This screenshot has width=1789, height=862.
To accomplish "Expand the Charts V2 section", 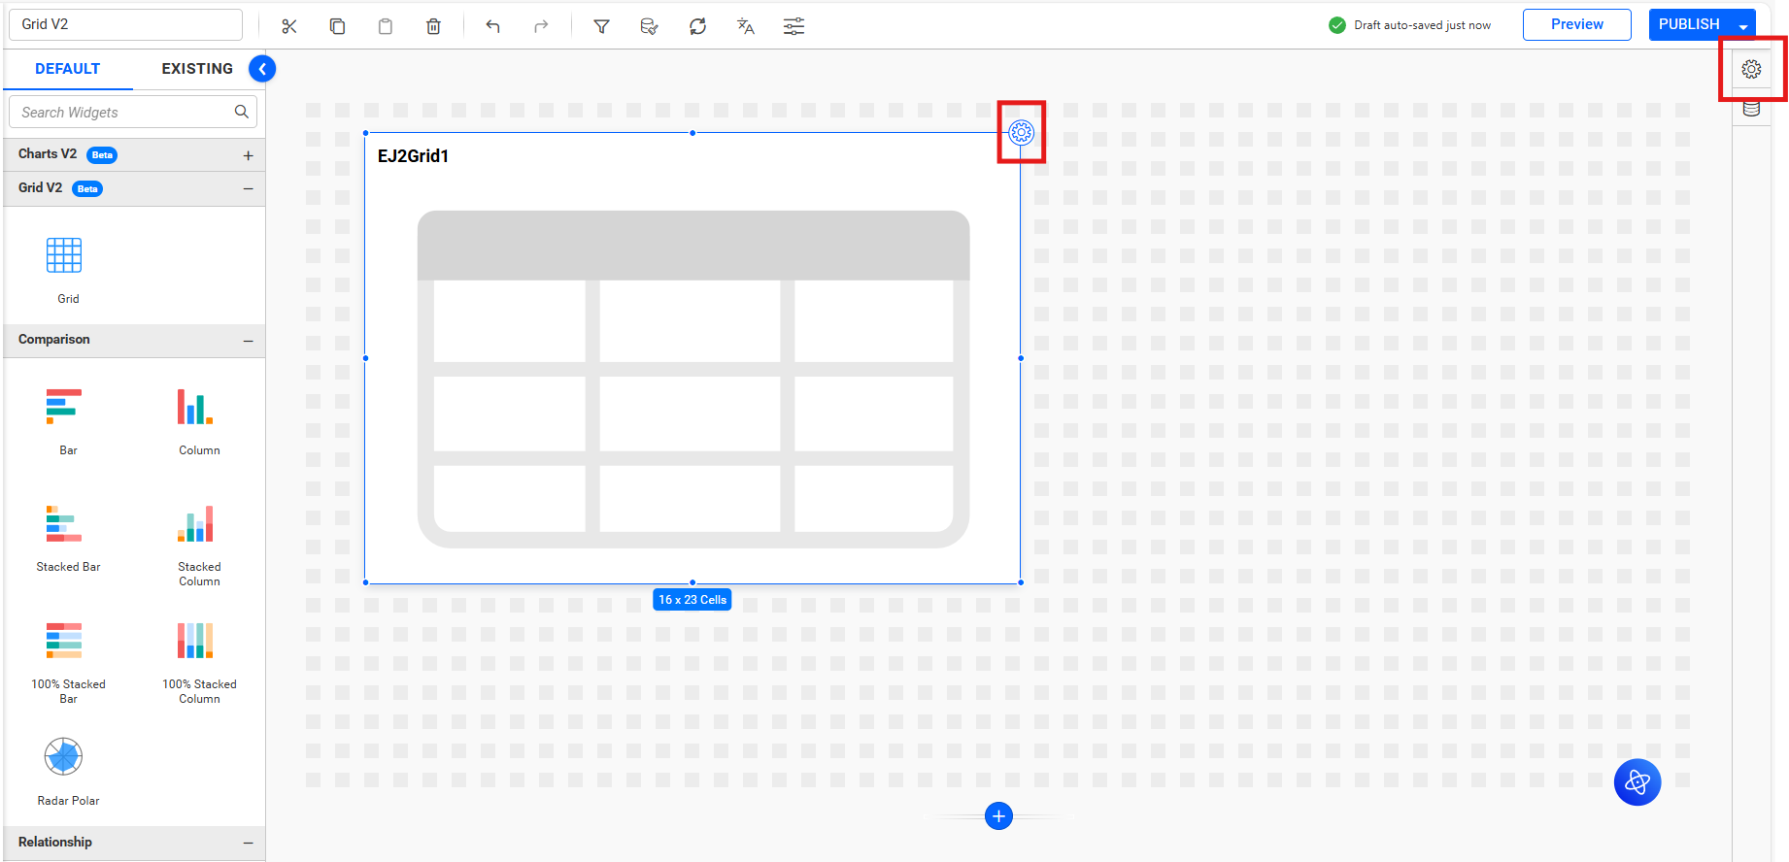I will pos(248,155).
